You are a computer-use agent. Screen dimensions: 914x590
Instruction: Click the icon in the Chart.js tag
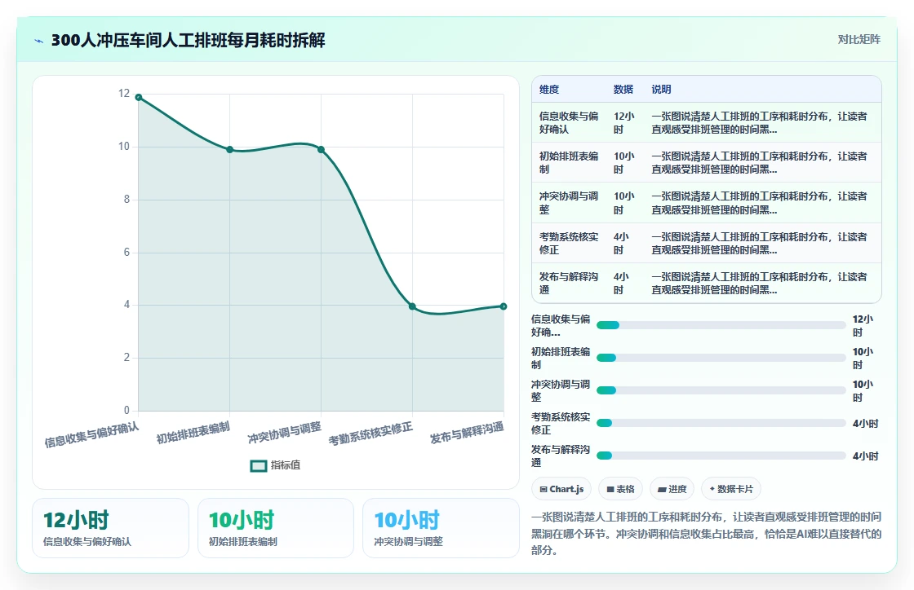544,489
